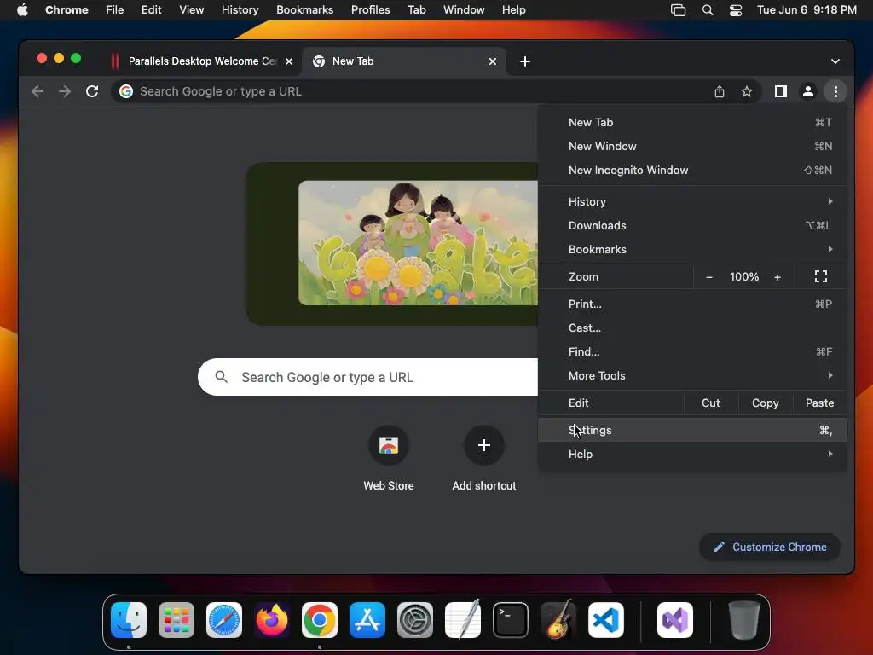
Task: Expand the More Tools submenu
Action: pos(692,376)
